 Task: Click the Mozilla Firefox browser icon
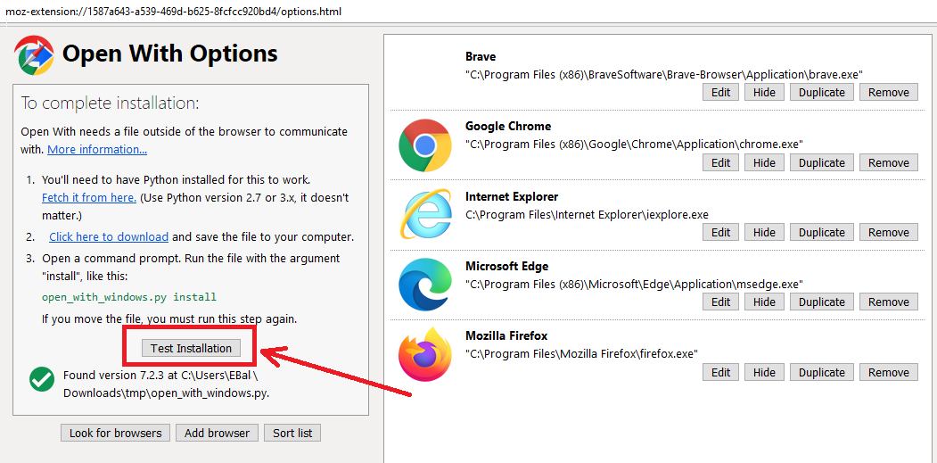pos(425,355)
